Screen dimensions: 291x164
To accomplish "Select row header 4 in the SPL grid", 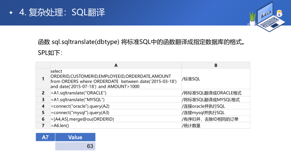I will [43, 106].
